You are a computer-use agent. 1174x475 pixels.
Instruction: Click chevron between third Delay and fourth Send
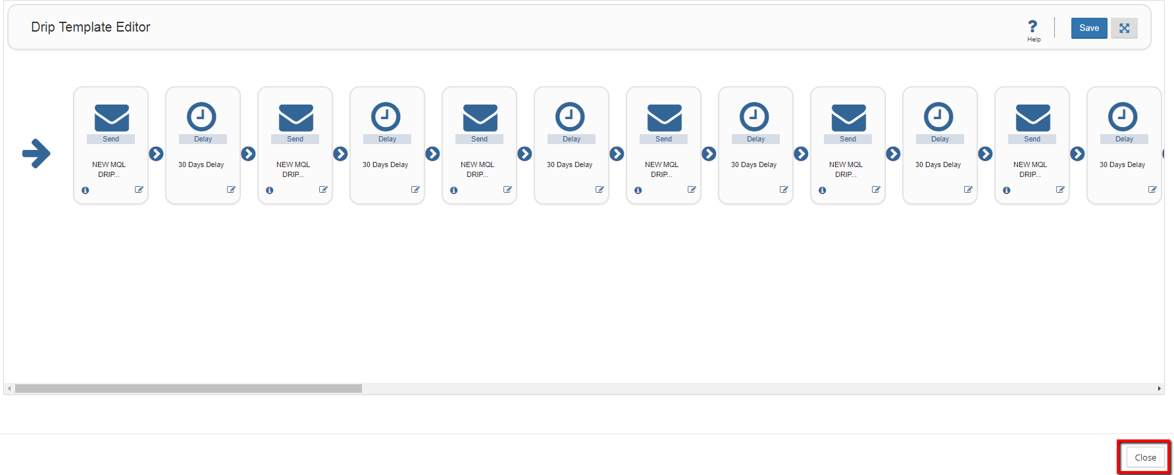coord(617,153)
